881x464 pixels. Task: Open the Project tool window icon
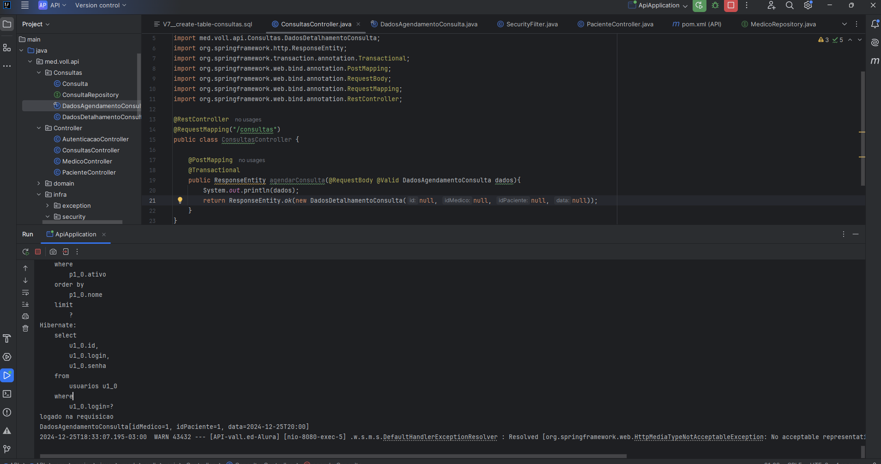7,24
